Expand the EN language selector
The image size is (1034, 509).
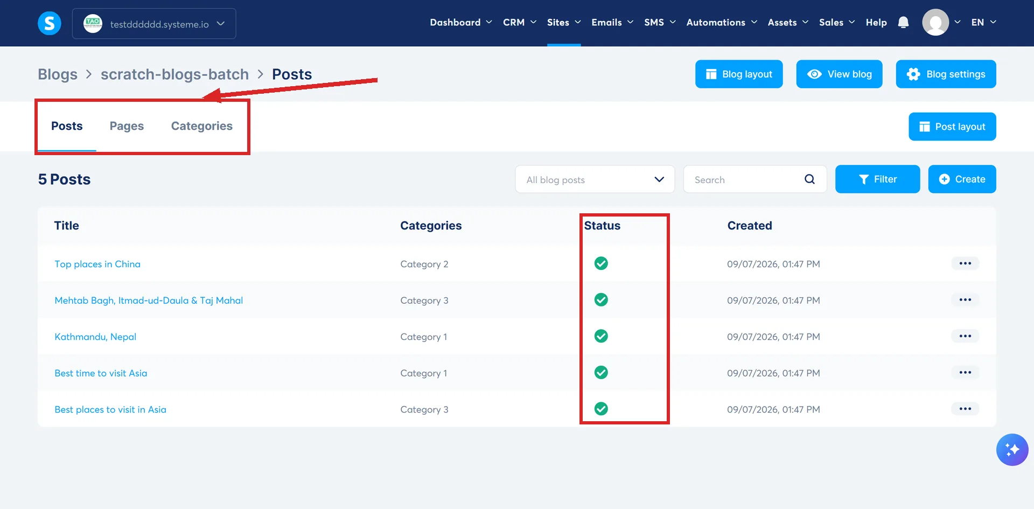(x=983, y=23)
